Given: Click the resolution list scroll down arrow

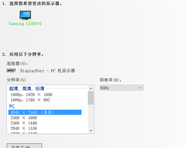Looking at the screenshot, I should coord(91,131).
